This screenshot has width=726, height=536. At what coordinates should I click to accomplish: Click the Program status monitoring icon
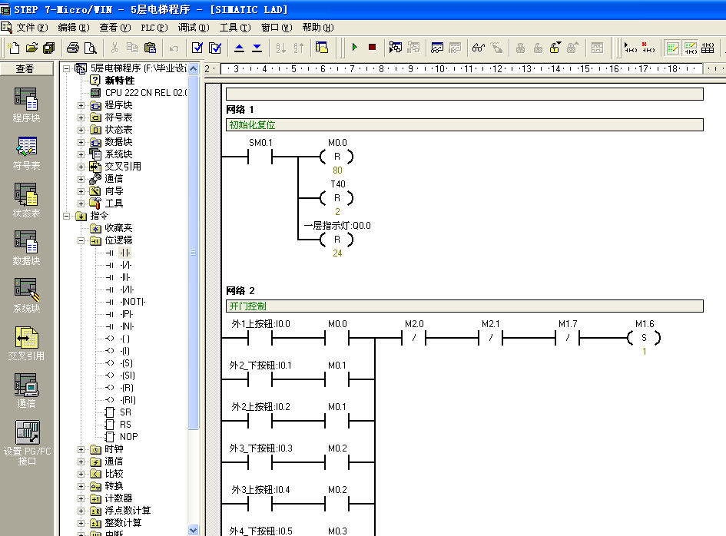396,47
